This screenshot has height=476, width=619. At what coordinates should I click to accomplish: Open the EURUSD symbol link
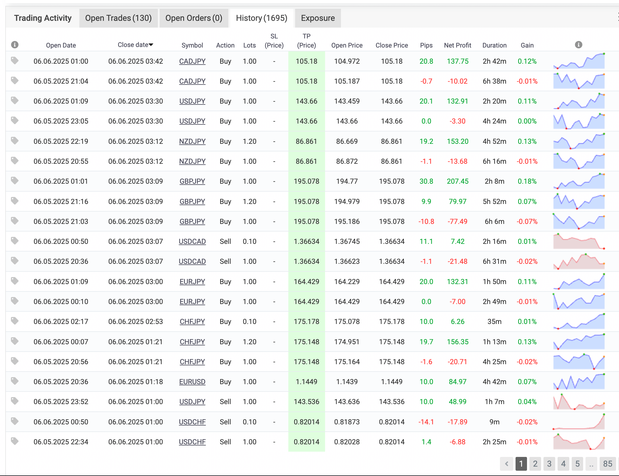pyautogui.click(x=192, y=382)
